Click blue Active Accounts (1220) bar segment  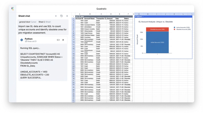[x=157, y=42]
